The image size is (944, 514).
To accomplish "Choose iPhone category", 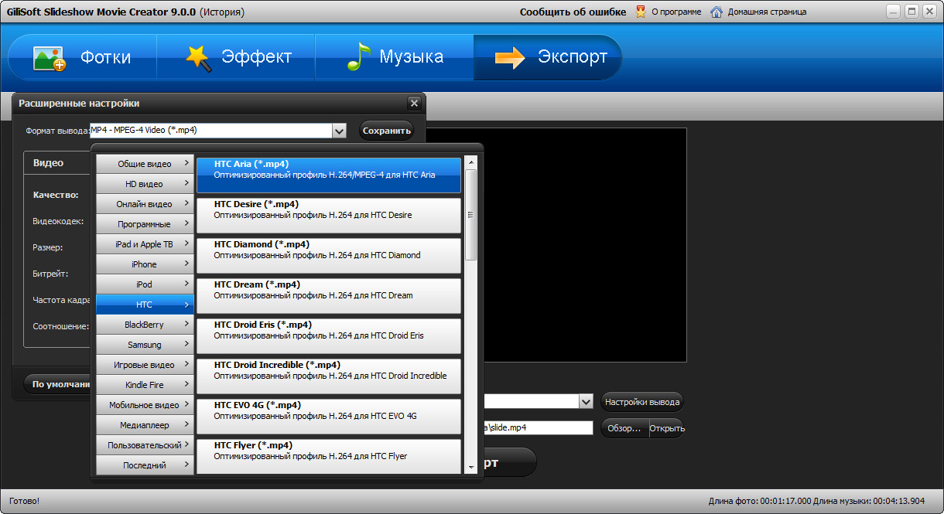I will pyautogui.click(x=145, y=264).
